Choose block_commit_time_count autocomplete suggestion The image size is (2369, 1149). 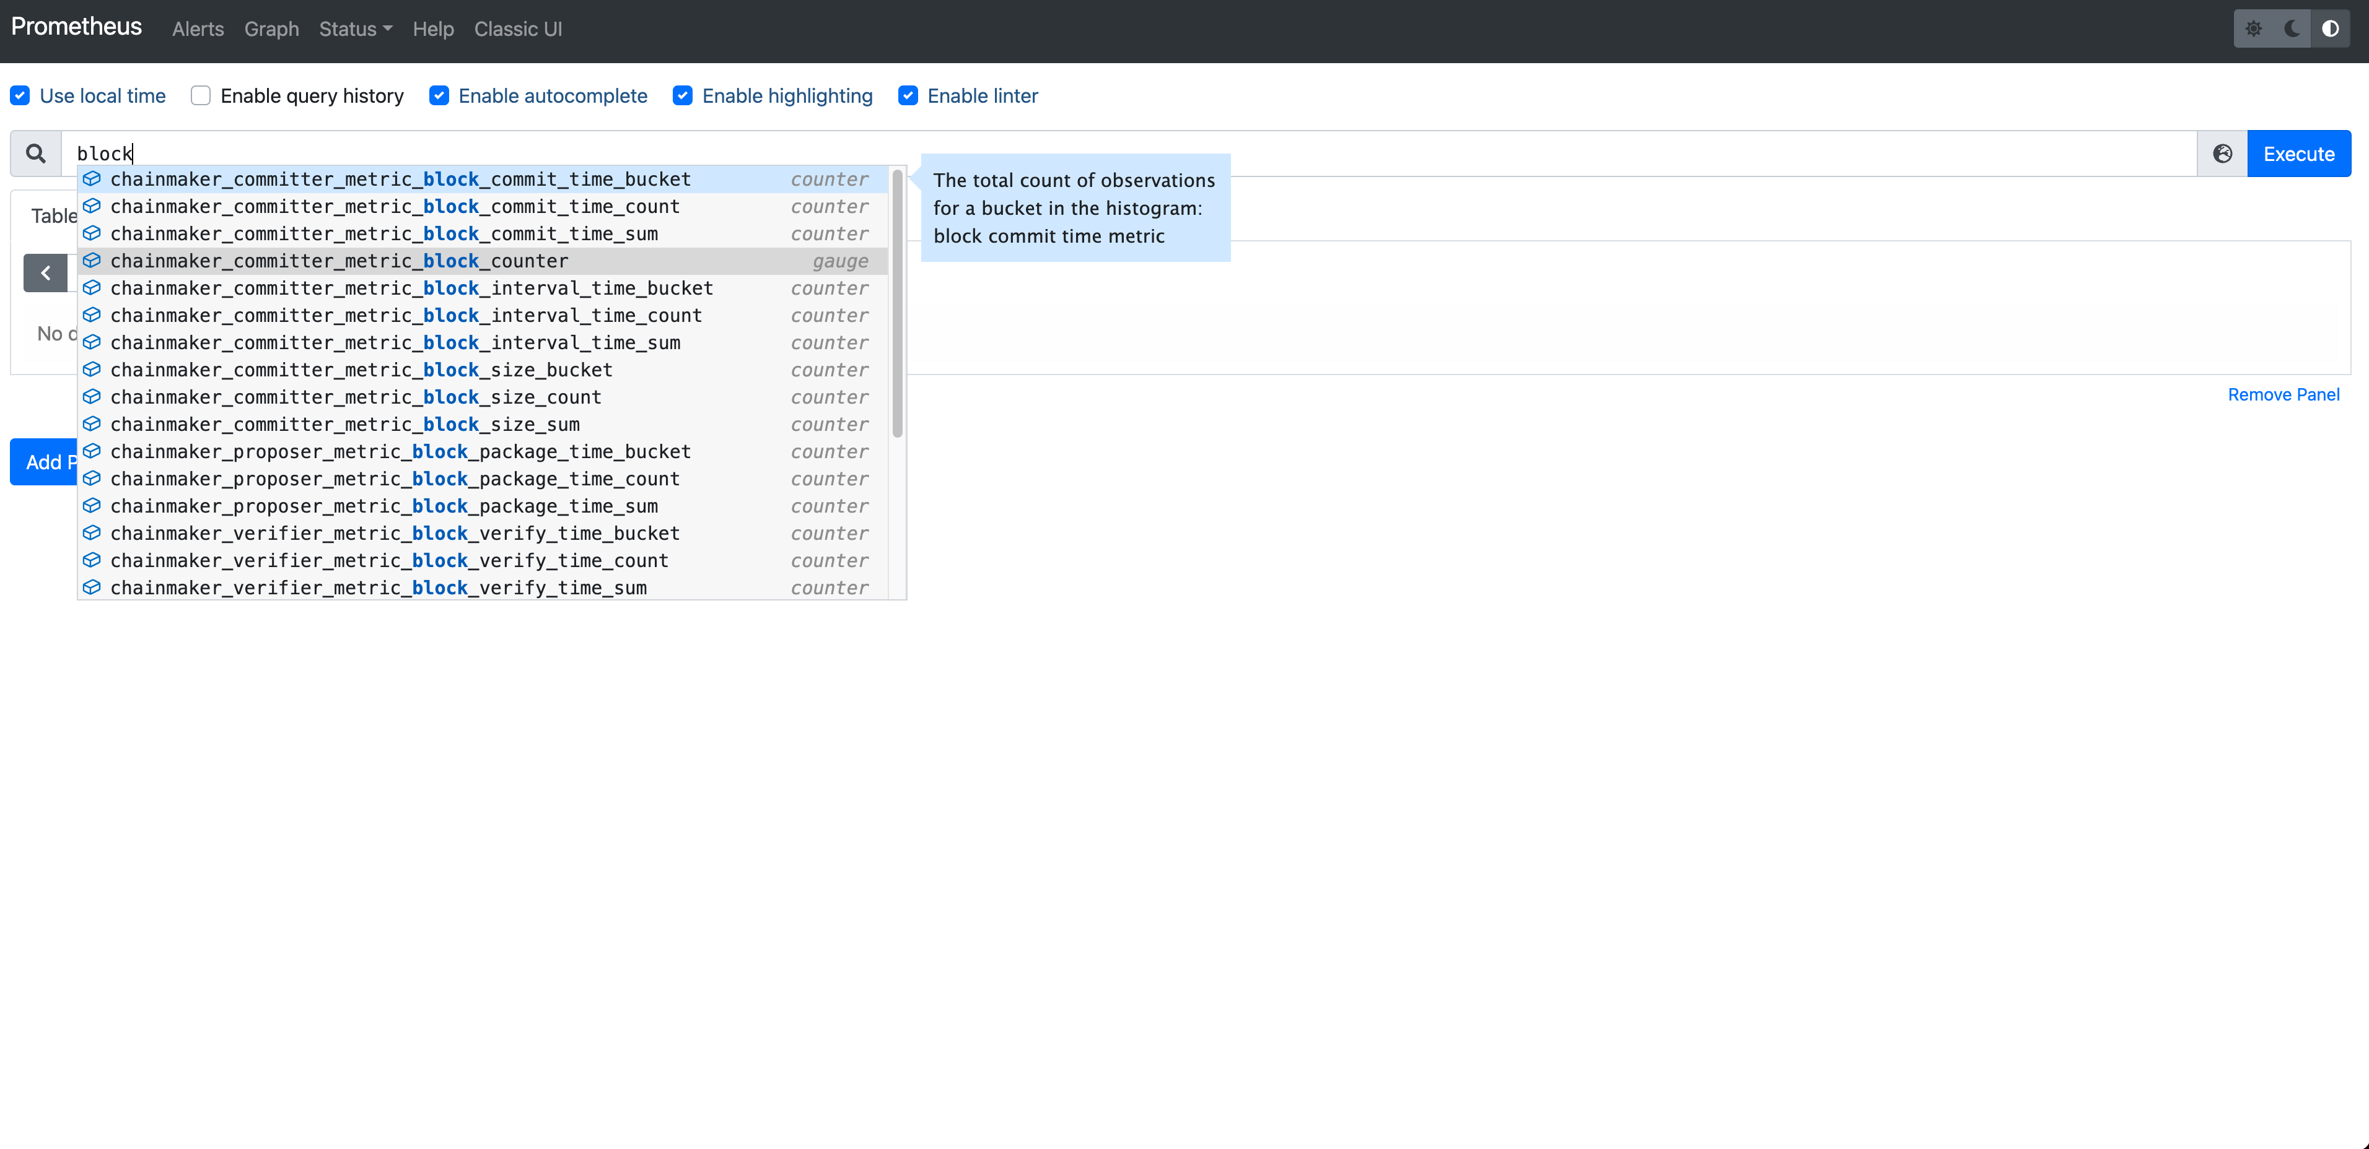(395, 207)
